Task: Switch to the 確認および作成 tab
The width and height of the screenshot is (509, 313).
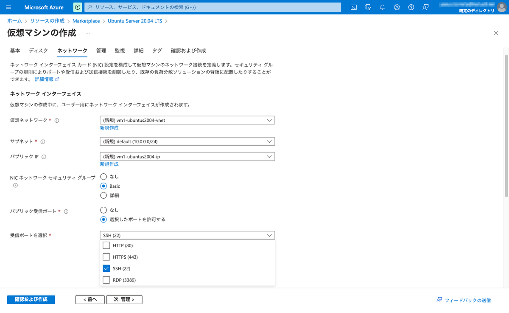Action: click(188, 51)
